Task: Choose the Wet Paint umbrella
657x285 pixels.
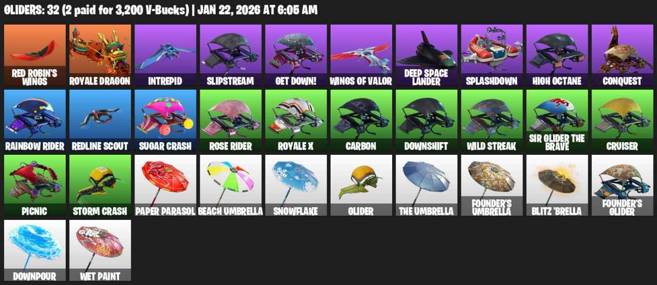Action: 100,251
